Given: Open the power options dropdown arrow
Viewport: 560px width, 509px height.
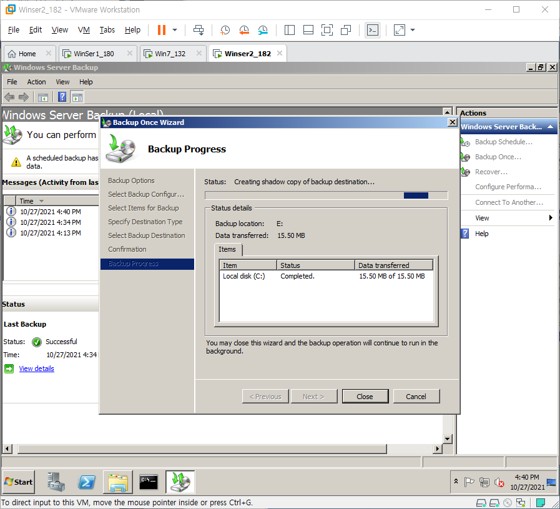Looking at the screenshot, I should tap(175, 30).
